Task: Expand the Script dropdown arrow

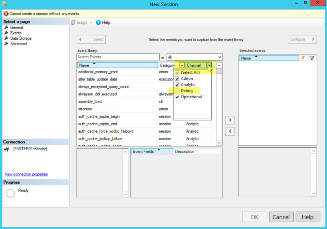Action: pyautogui.click(x=91, y=22)
